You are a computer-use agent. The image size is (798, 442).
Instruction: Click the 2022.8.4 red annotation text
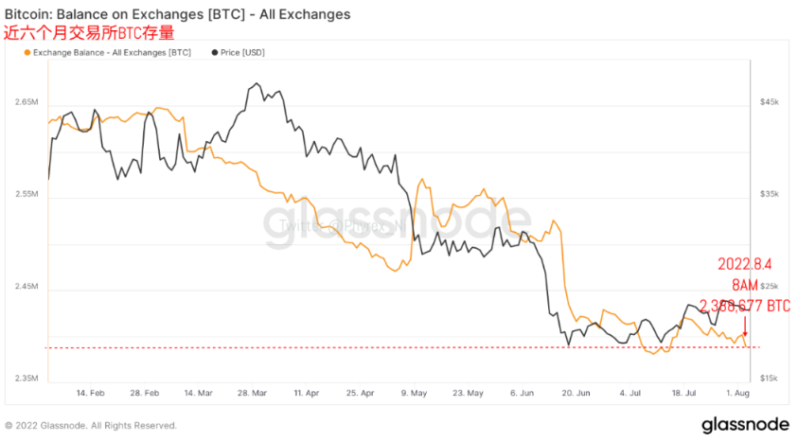[745, 264]
